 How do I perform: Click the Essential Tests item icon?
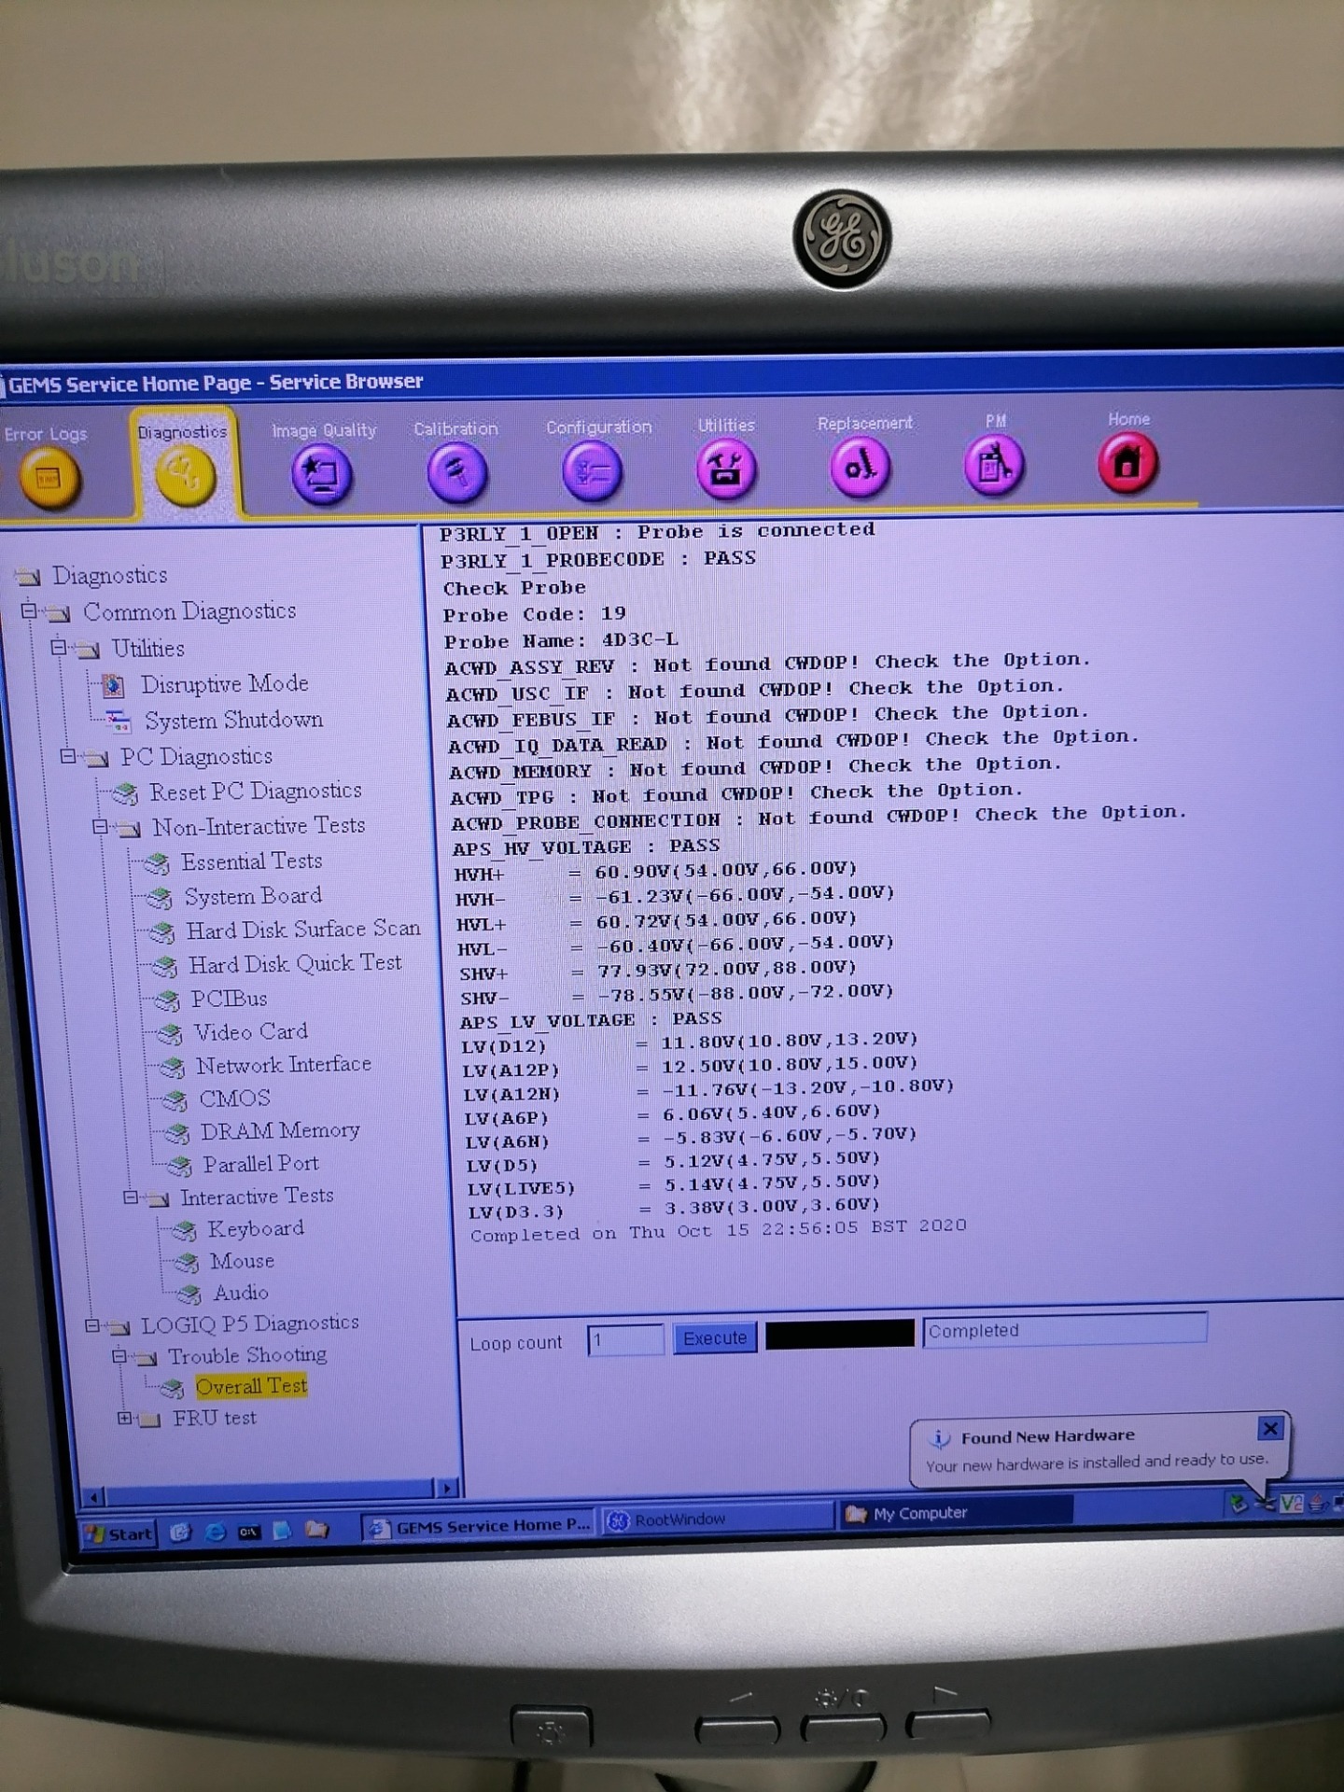click(x=156, y=863)
